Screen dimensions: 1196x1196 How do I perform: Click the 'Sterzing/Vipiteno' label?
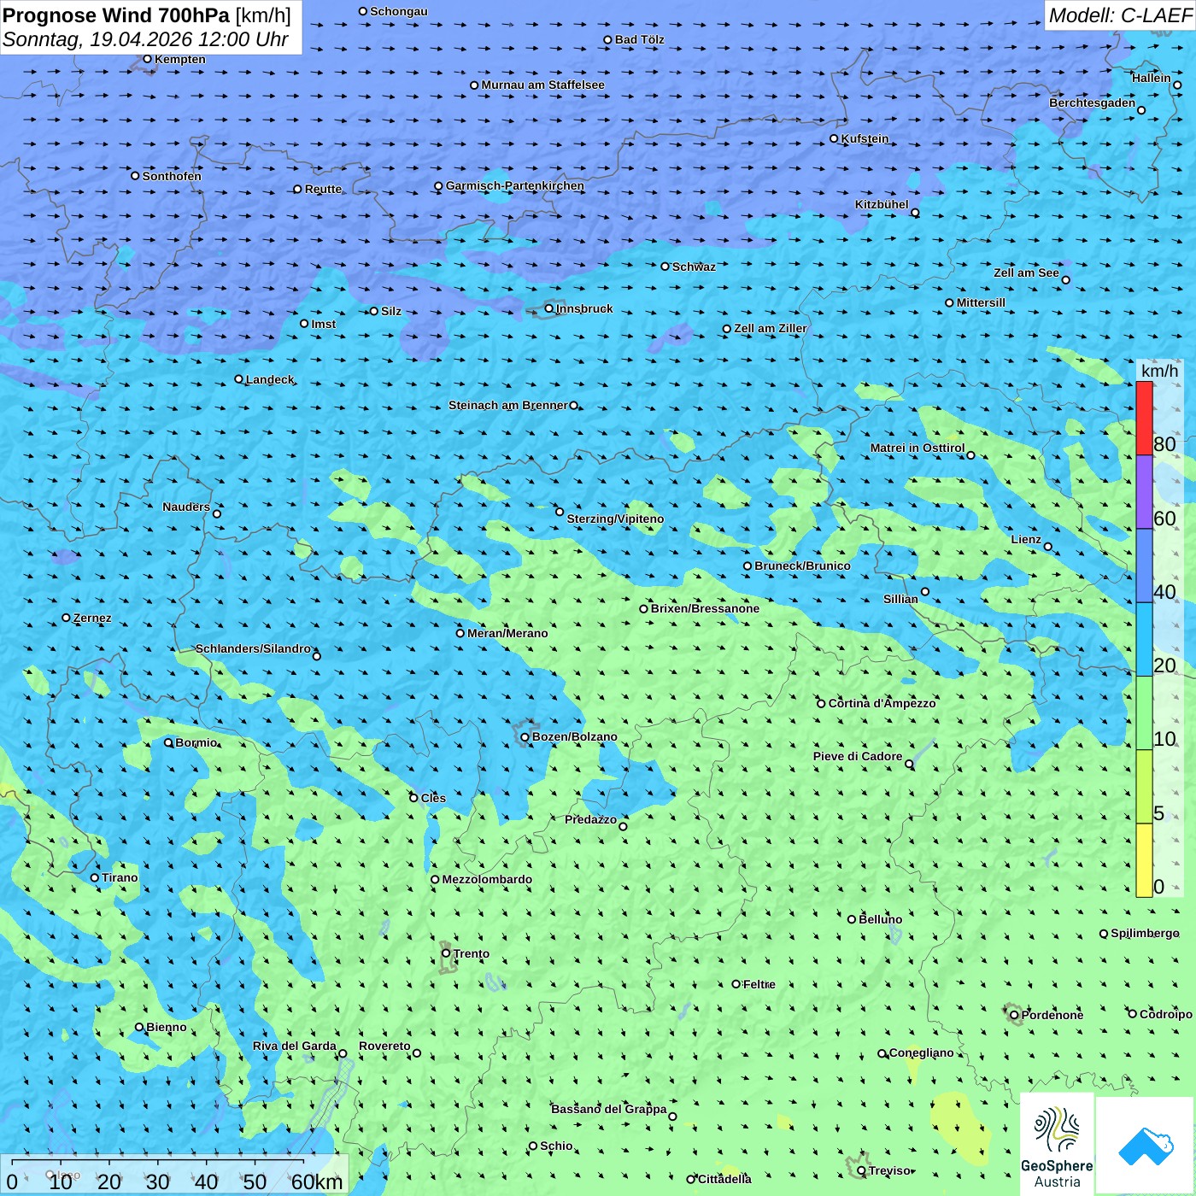tap(615, 519)
